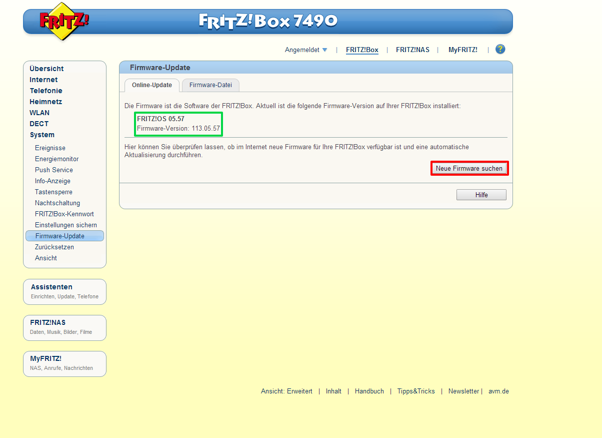Open the FRITZ!NAS top navigation link
The image size is (602, 438).
coord(412,50)
